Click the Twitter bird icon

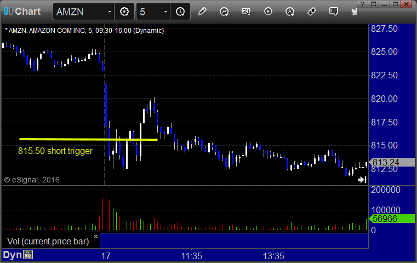[x=354, y=12]
